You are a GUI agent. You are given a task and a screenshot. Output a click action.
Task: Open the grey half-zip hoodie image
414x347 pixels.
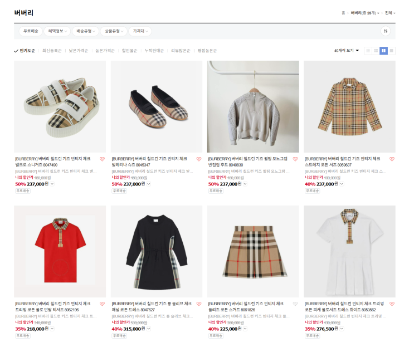click(x=253, y=106)
